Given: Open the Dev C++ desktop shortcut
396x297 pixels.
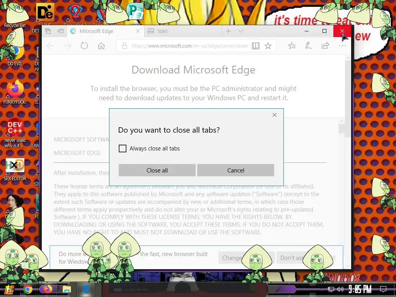Looking at the screenshot, I should 15,133.
